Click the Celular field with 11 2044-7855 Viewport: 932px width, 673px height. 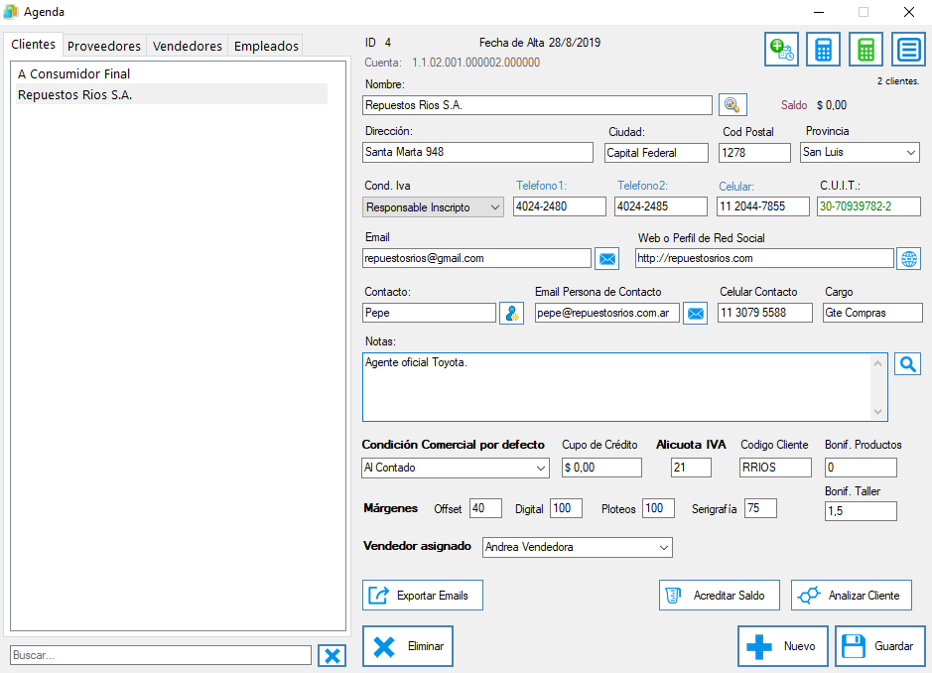763,206
